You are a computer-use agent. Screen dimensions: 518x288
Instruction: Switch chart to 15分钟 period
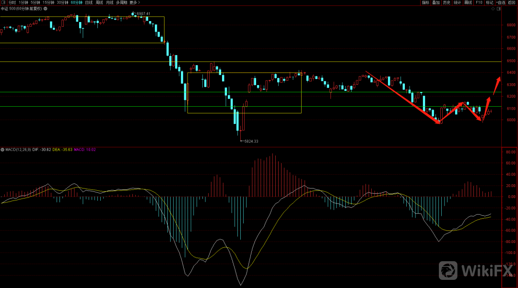[48, 2]
